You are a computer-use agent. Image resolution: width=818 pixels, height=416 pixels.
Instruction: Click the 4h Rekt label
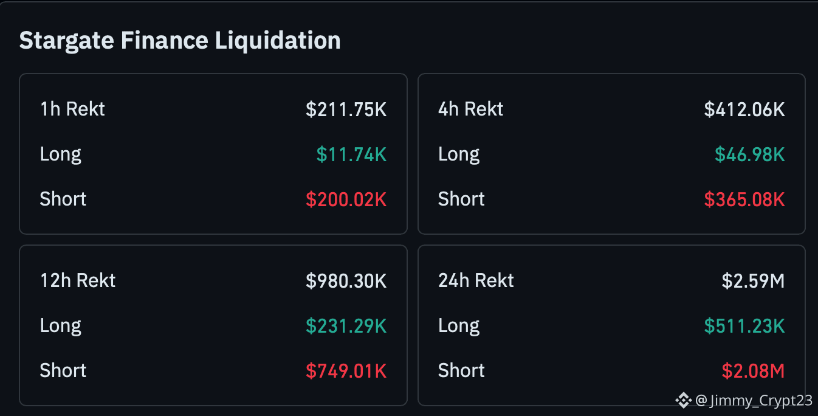[471, 109]
